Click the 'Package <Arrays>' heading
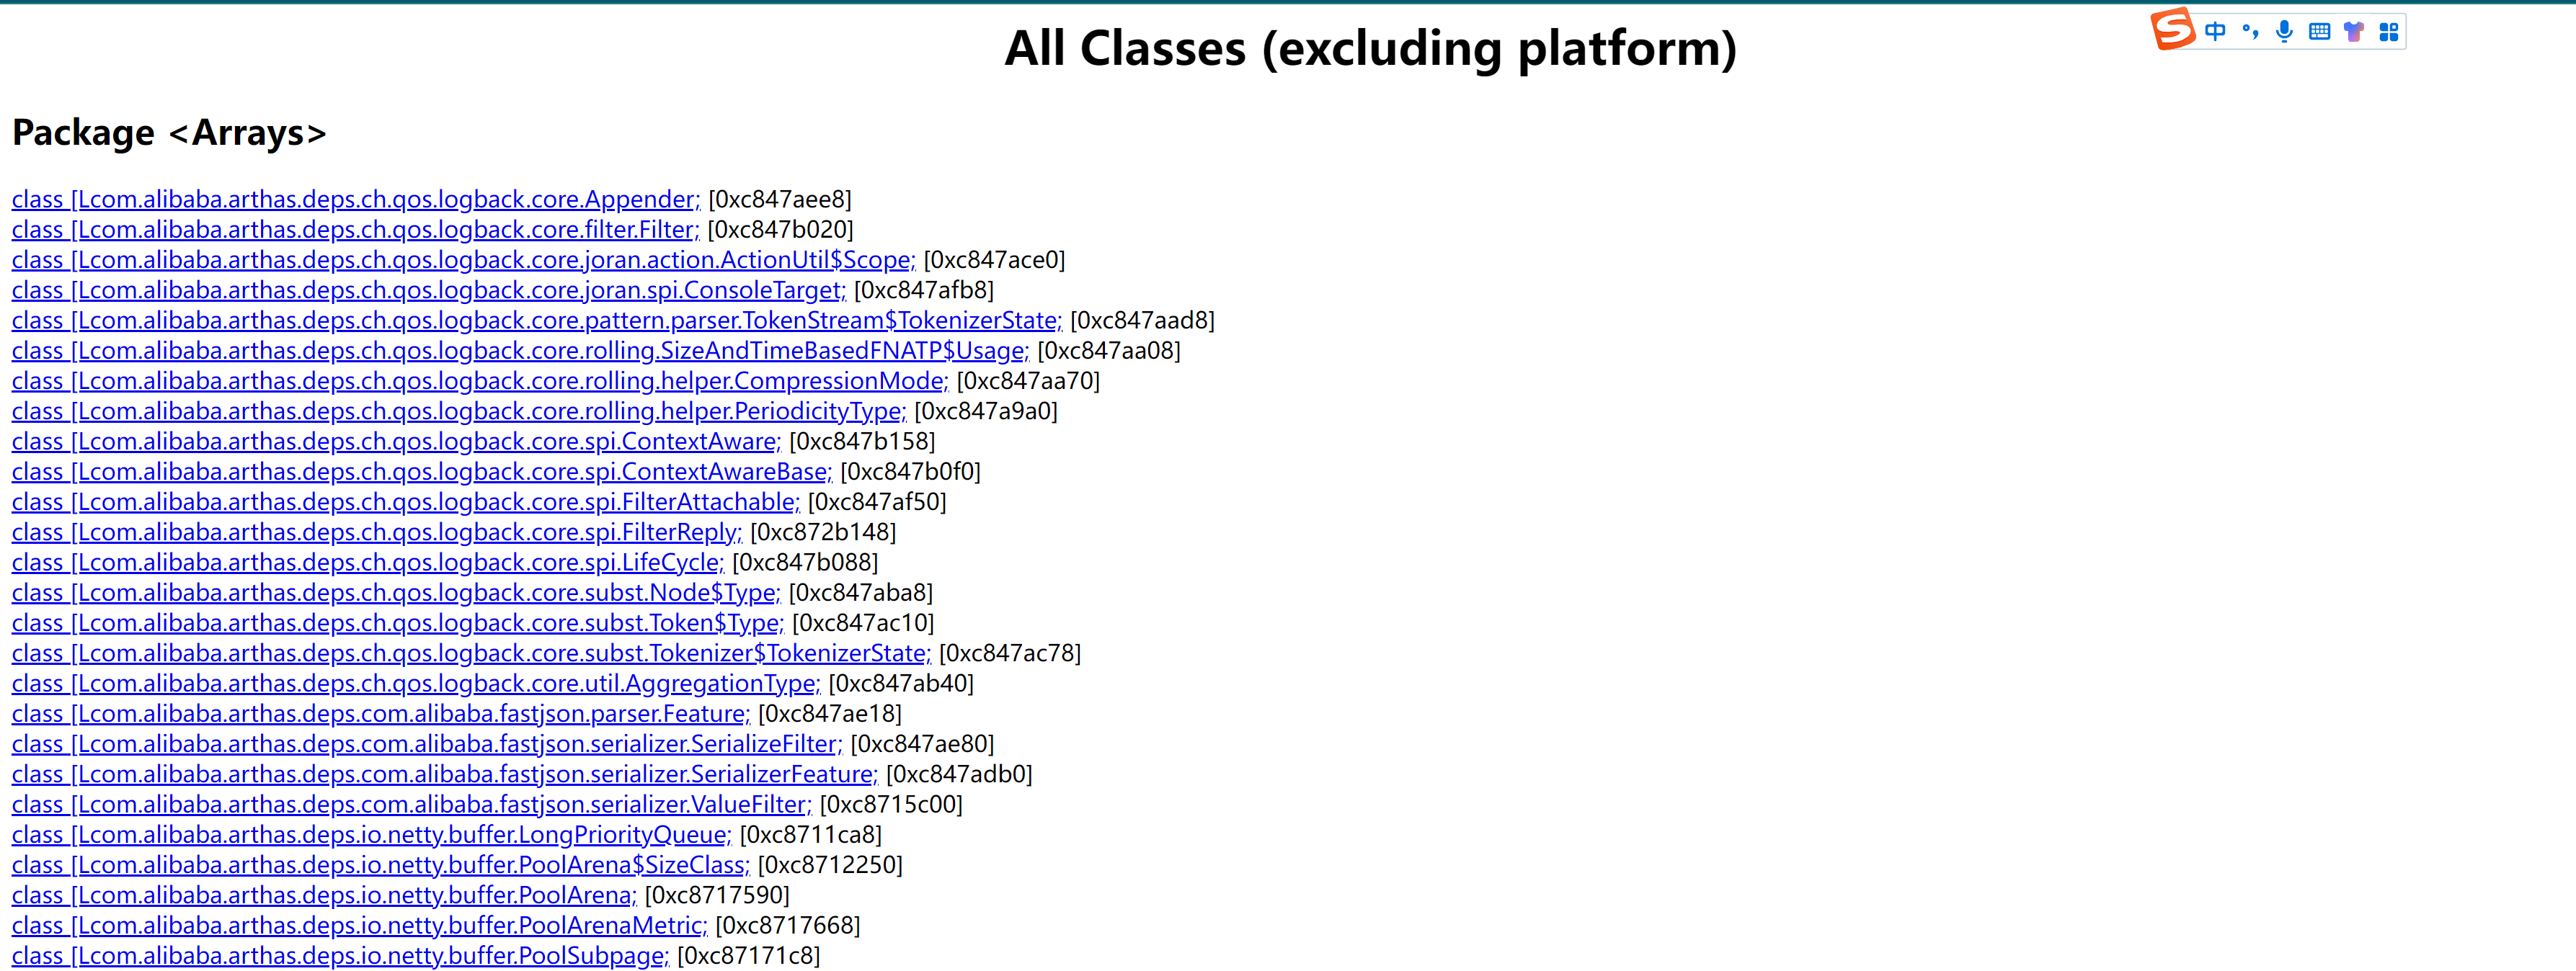This screenshot has height=971, width=2576. [x=169, y=133]
